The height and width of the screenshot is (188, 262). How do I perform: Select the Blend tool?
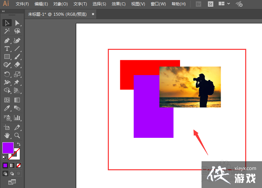coord(17,108)
